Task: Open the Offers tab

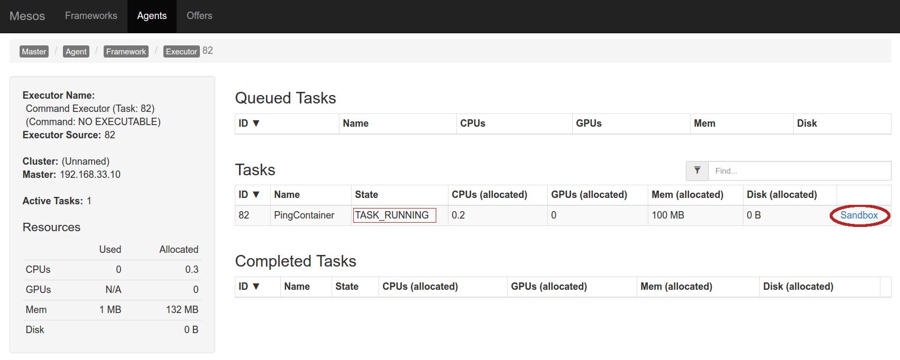Action: pyautogui.click(x=199, y=16)
